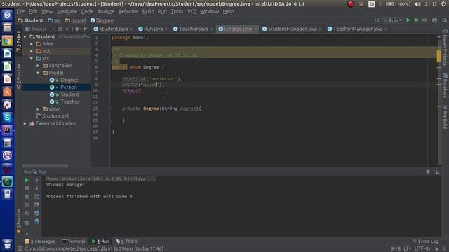Hide the Project tool window
The image size is (449, 252).
(x=86, y=29)
